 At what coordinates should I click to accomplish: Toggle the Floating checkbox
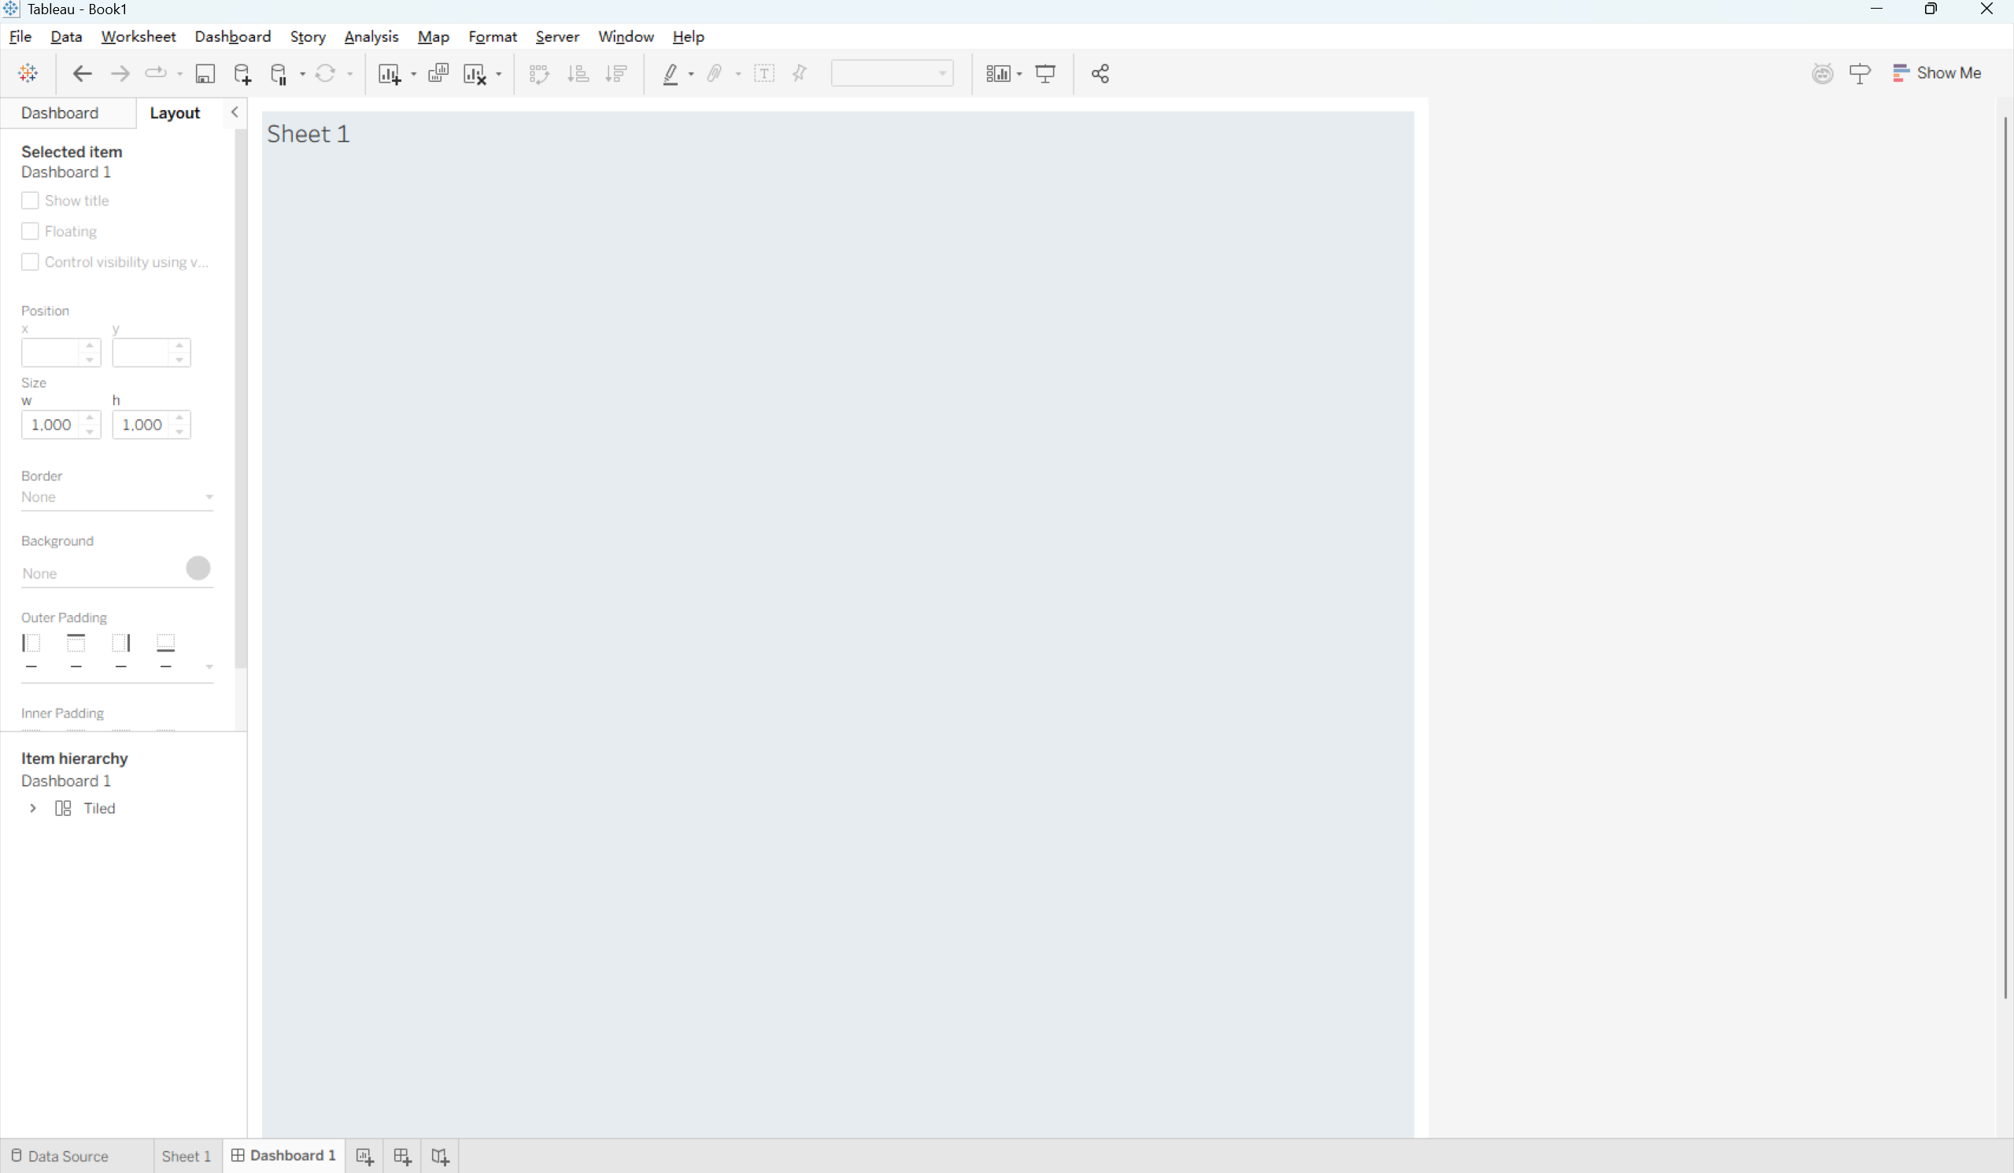coord(30,231)
